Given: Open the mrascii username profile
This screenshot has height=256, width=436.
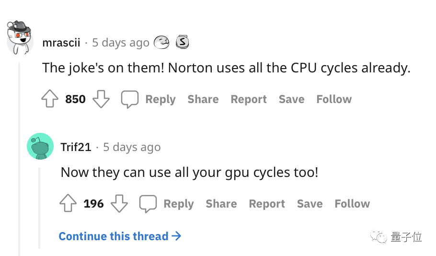Looking at the screenshot, I should point(61,43).
